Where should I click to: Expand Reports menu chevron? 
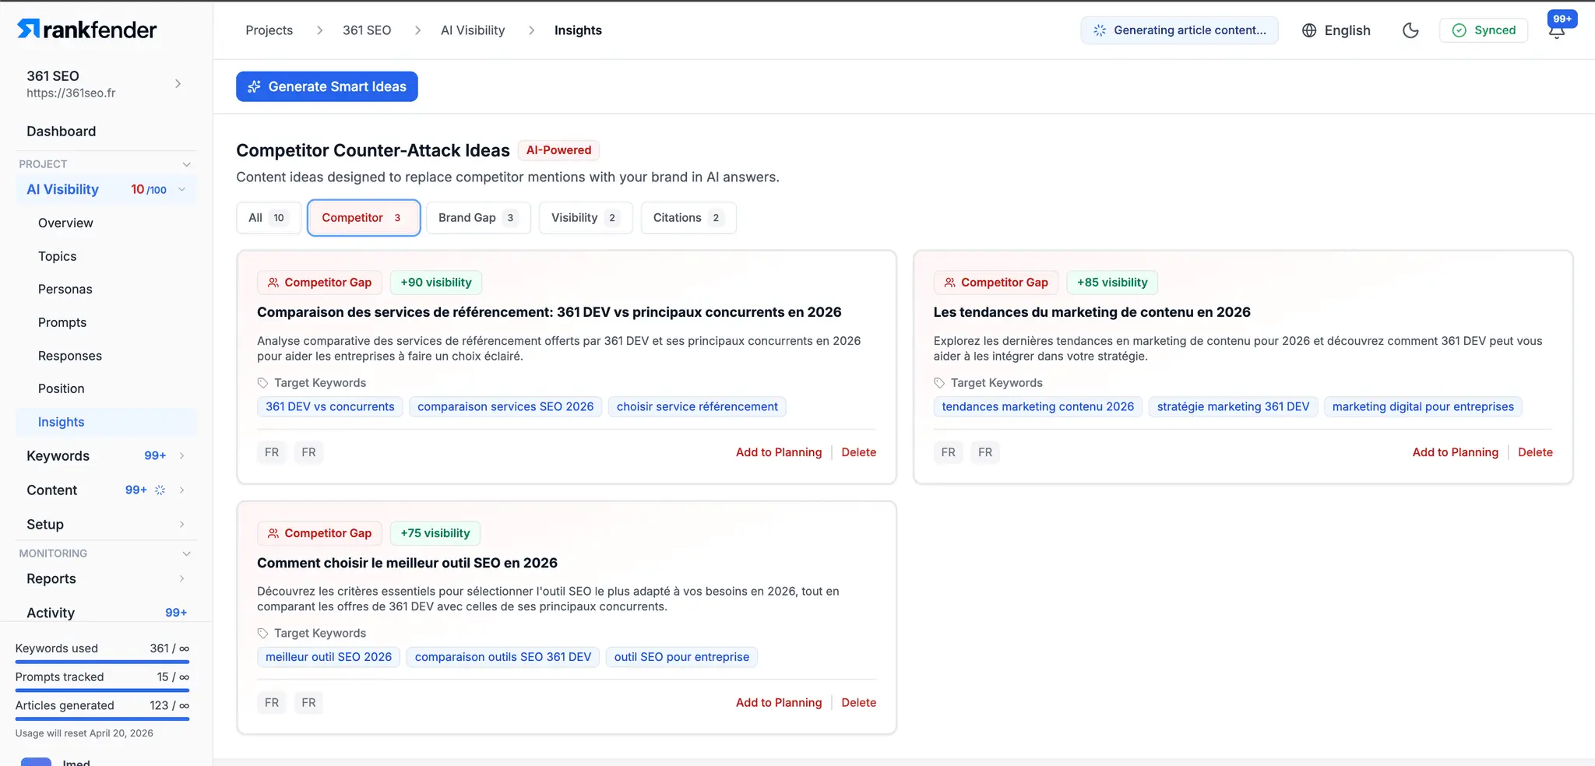(x=181, y=579)
